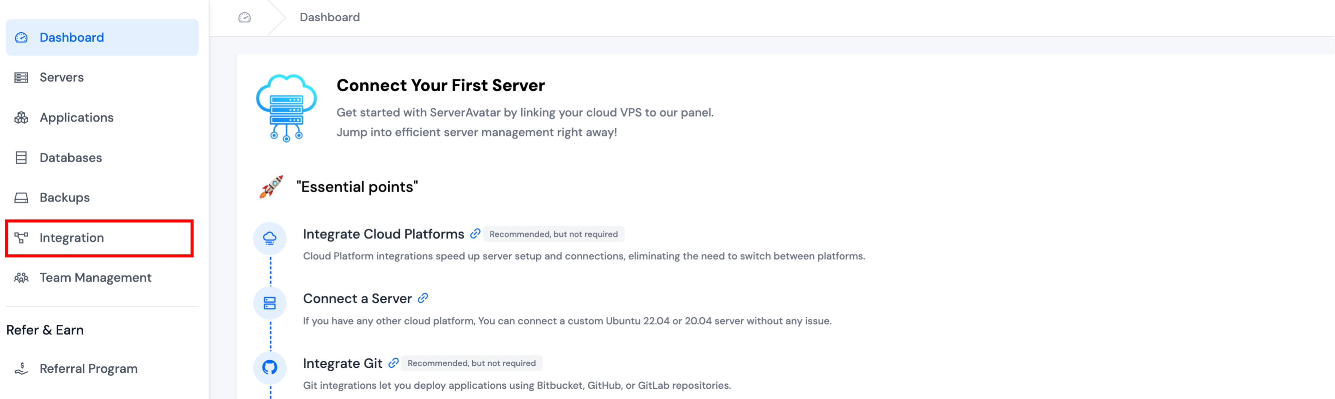Click the link icon beside Connect a Server

[423, 298]
